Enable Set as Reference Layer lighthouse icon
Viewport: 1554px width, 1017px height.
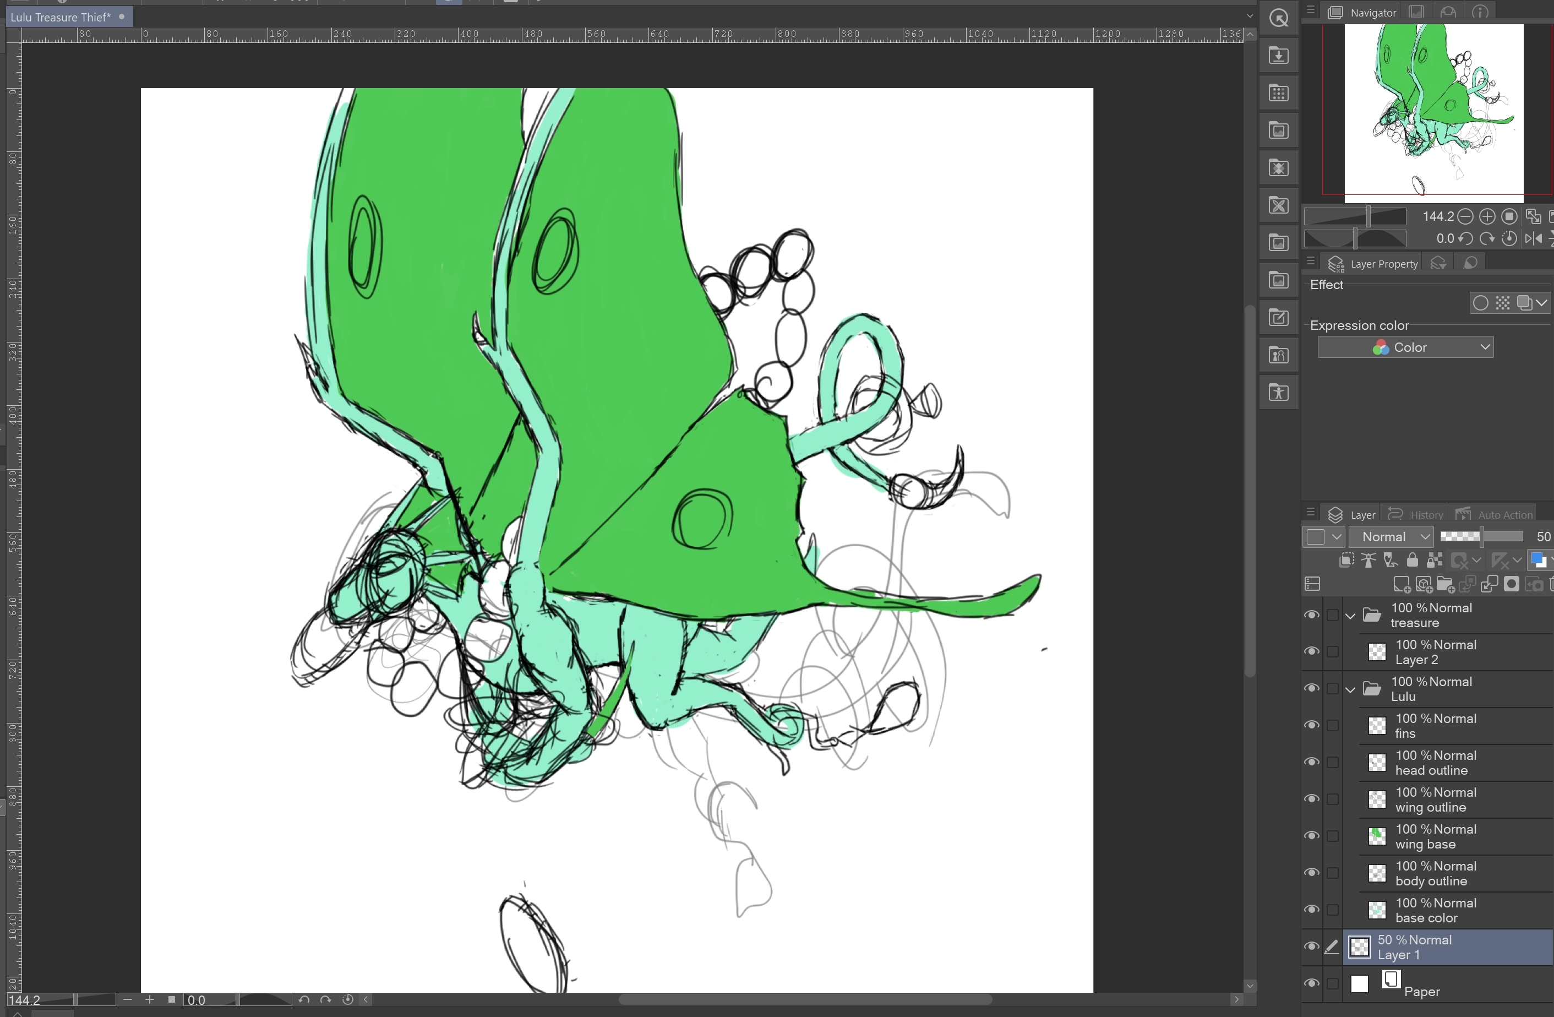pos(1368,561)
